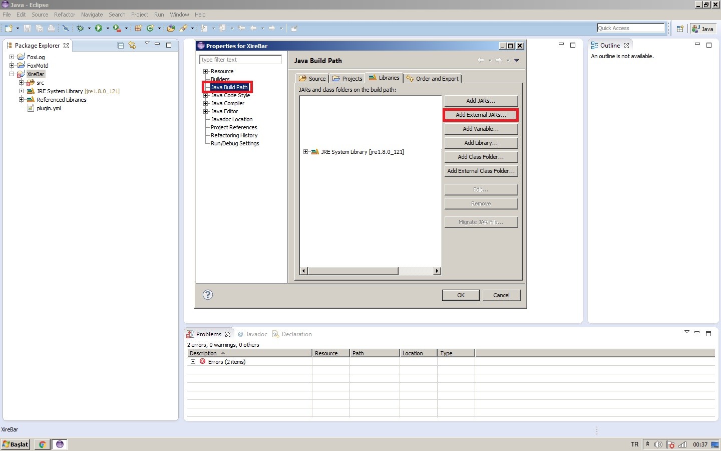Viewport: 721px width, 451px height.
Task: Click the Last Edit Location icon
Action: pyautogui.click(x=241, y=28)
